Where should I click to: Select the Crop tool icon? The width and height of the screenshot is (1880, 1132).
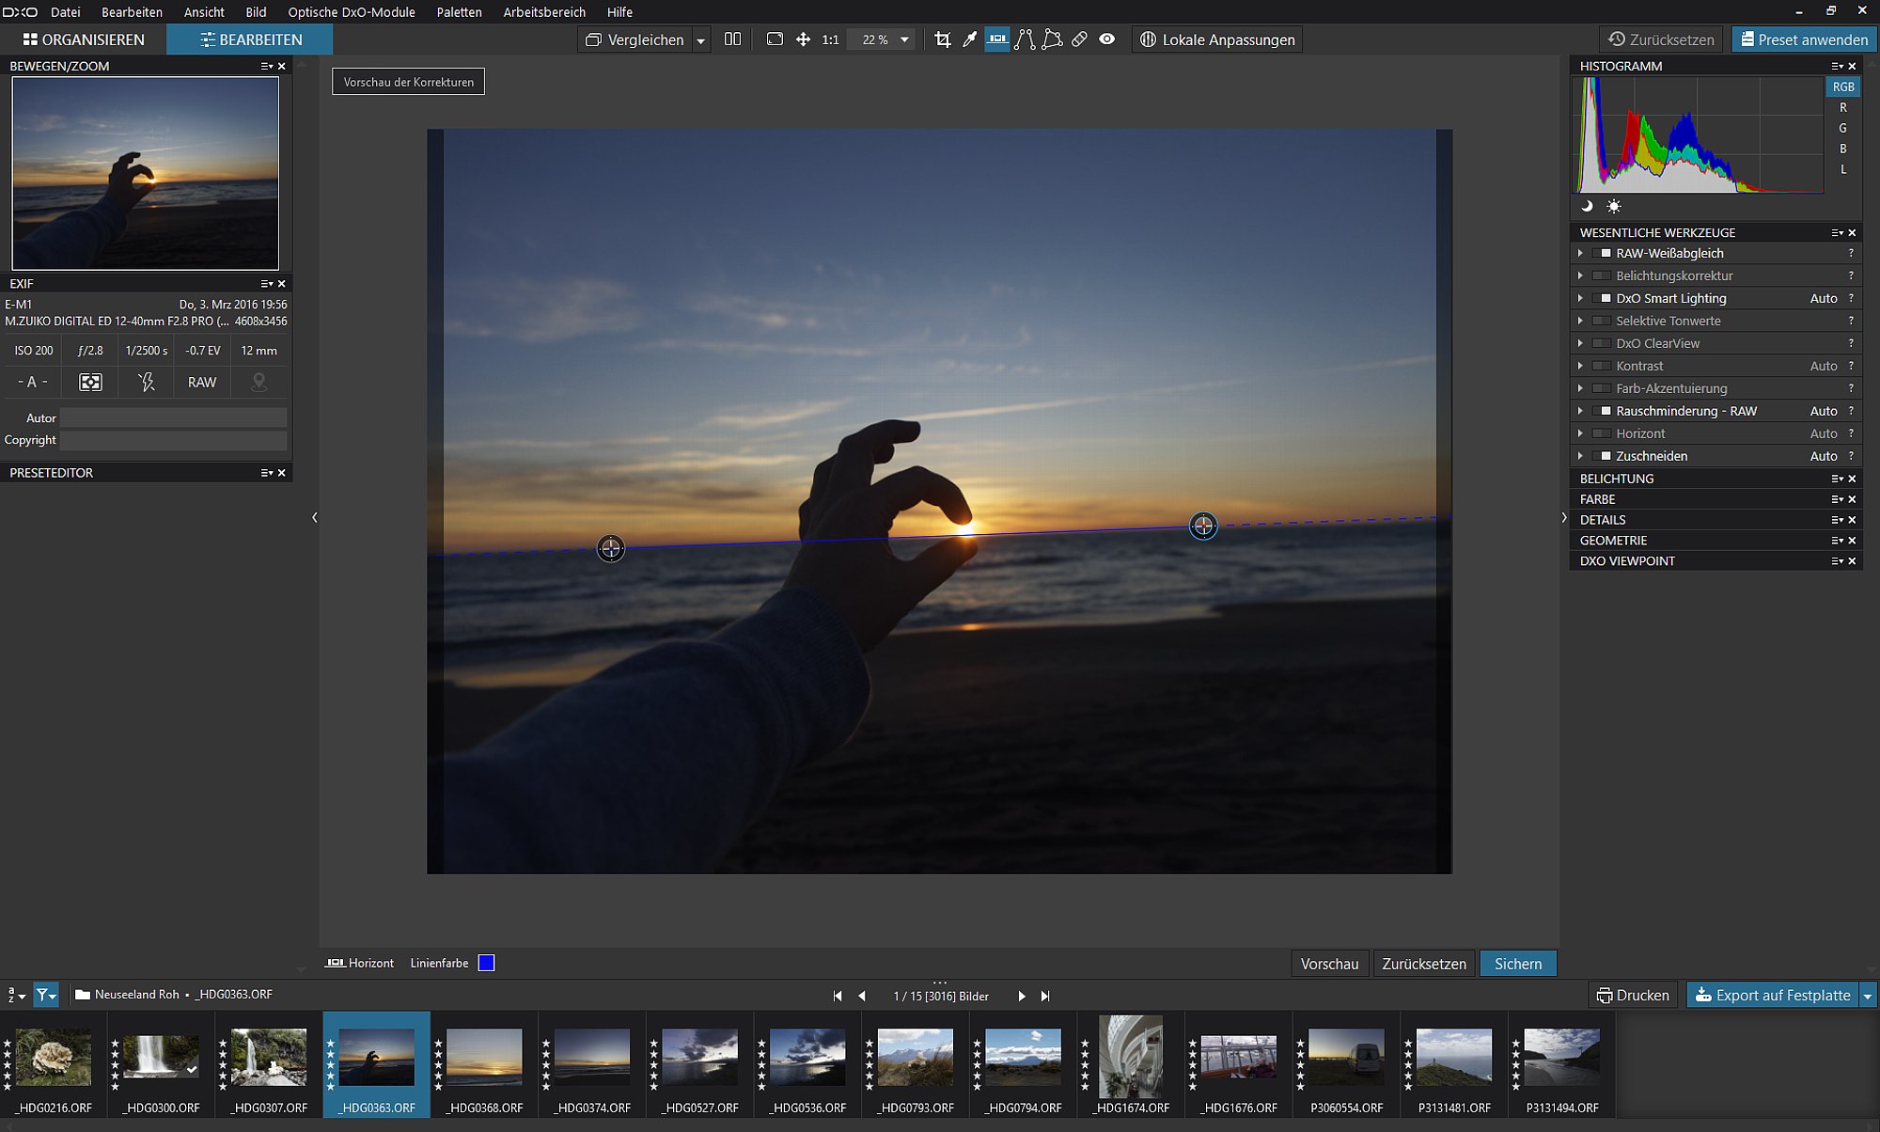[x=942, y=39]
